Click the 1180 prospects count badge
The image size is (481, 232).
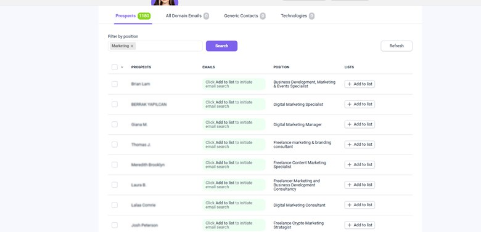point(144,16)
